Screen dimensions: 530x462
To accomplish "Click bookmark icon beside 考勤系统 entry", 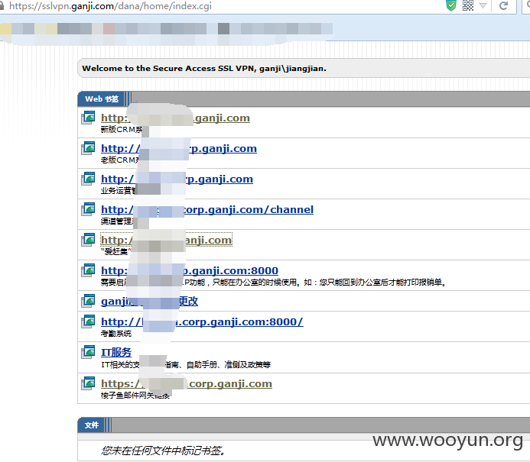I will 88,321.
